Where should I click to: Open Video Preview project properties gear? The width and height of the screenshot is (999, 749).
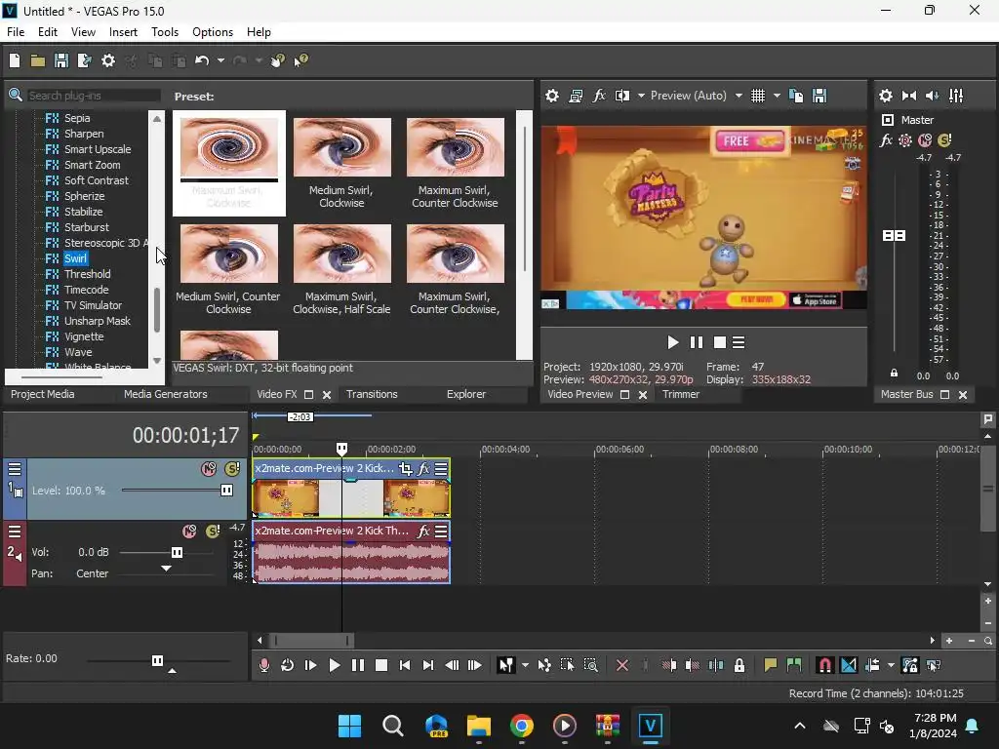552,96
